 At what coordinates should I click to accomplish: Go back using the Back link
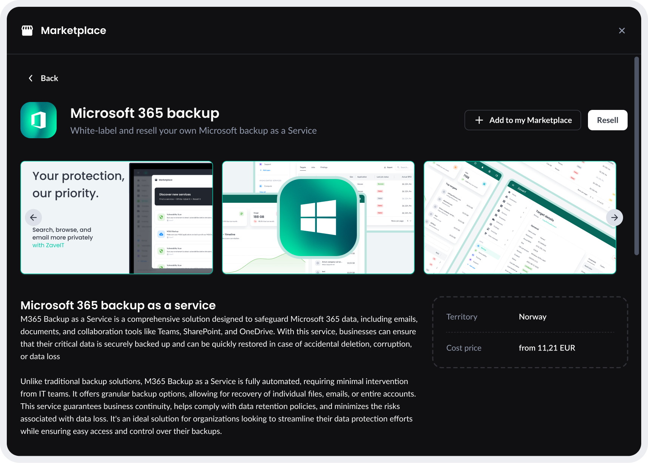coord(43,78)
